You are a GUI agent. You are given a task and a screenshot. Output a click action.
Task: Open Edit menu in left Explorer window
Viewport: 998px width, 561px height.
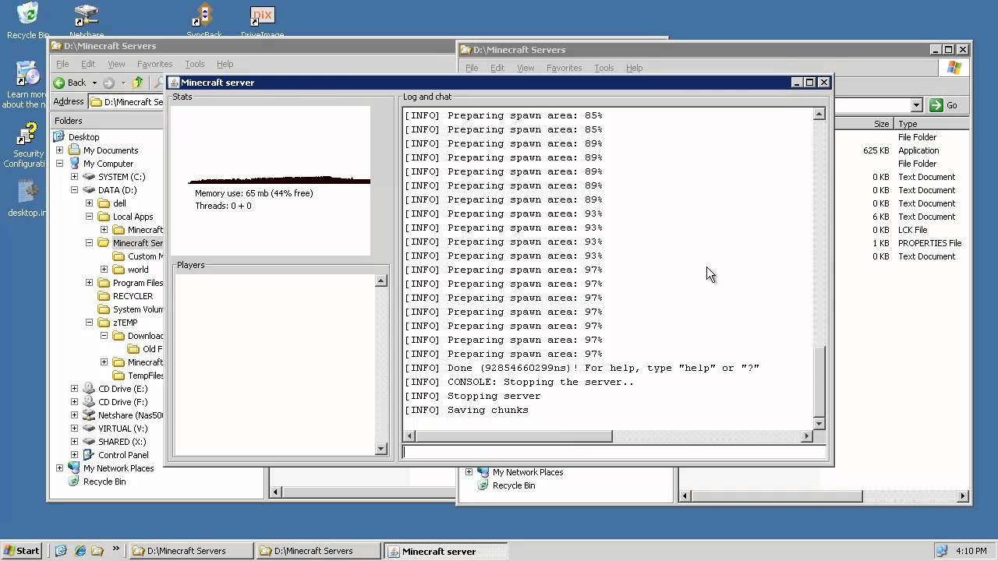[x=88, y=64]
